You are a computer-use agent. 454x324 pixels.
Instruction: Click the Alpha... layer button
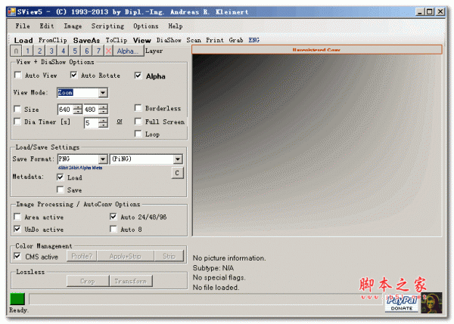pos(128,51)
